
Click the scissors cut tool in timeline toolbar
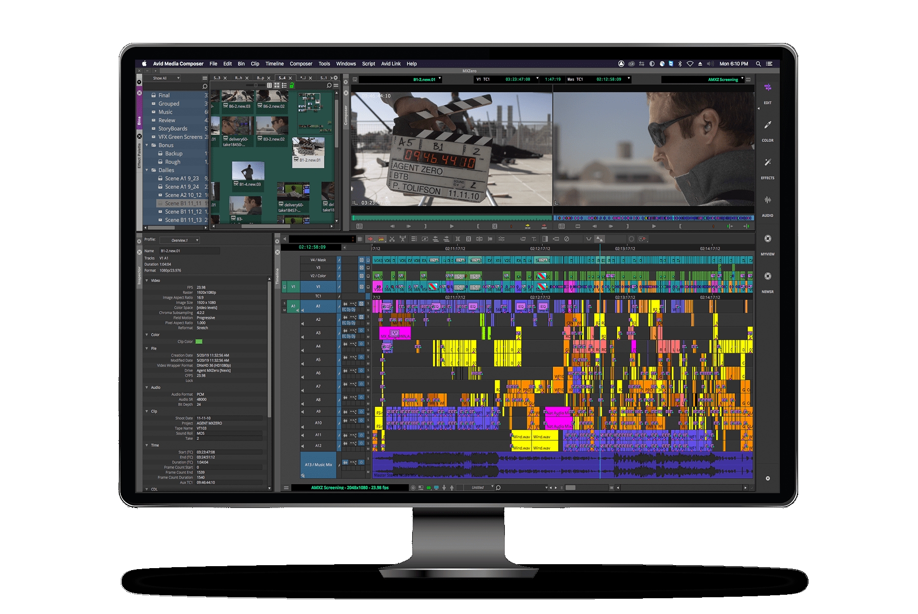tap(392, 239)
